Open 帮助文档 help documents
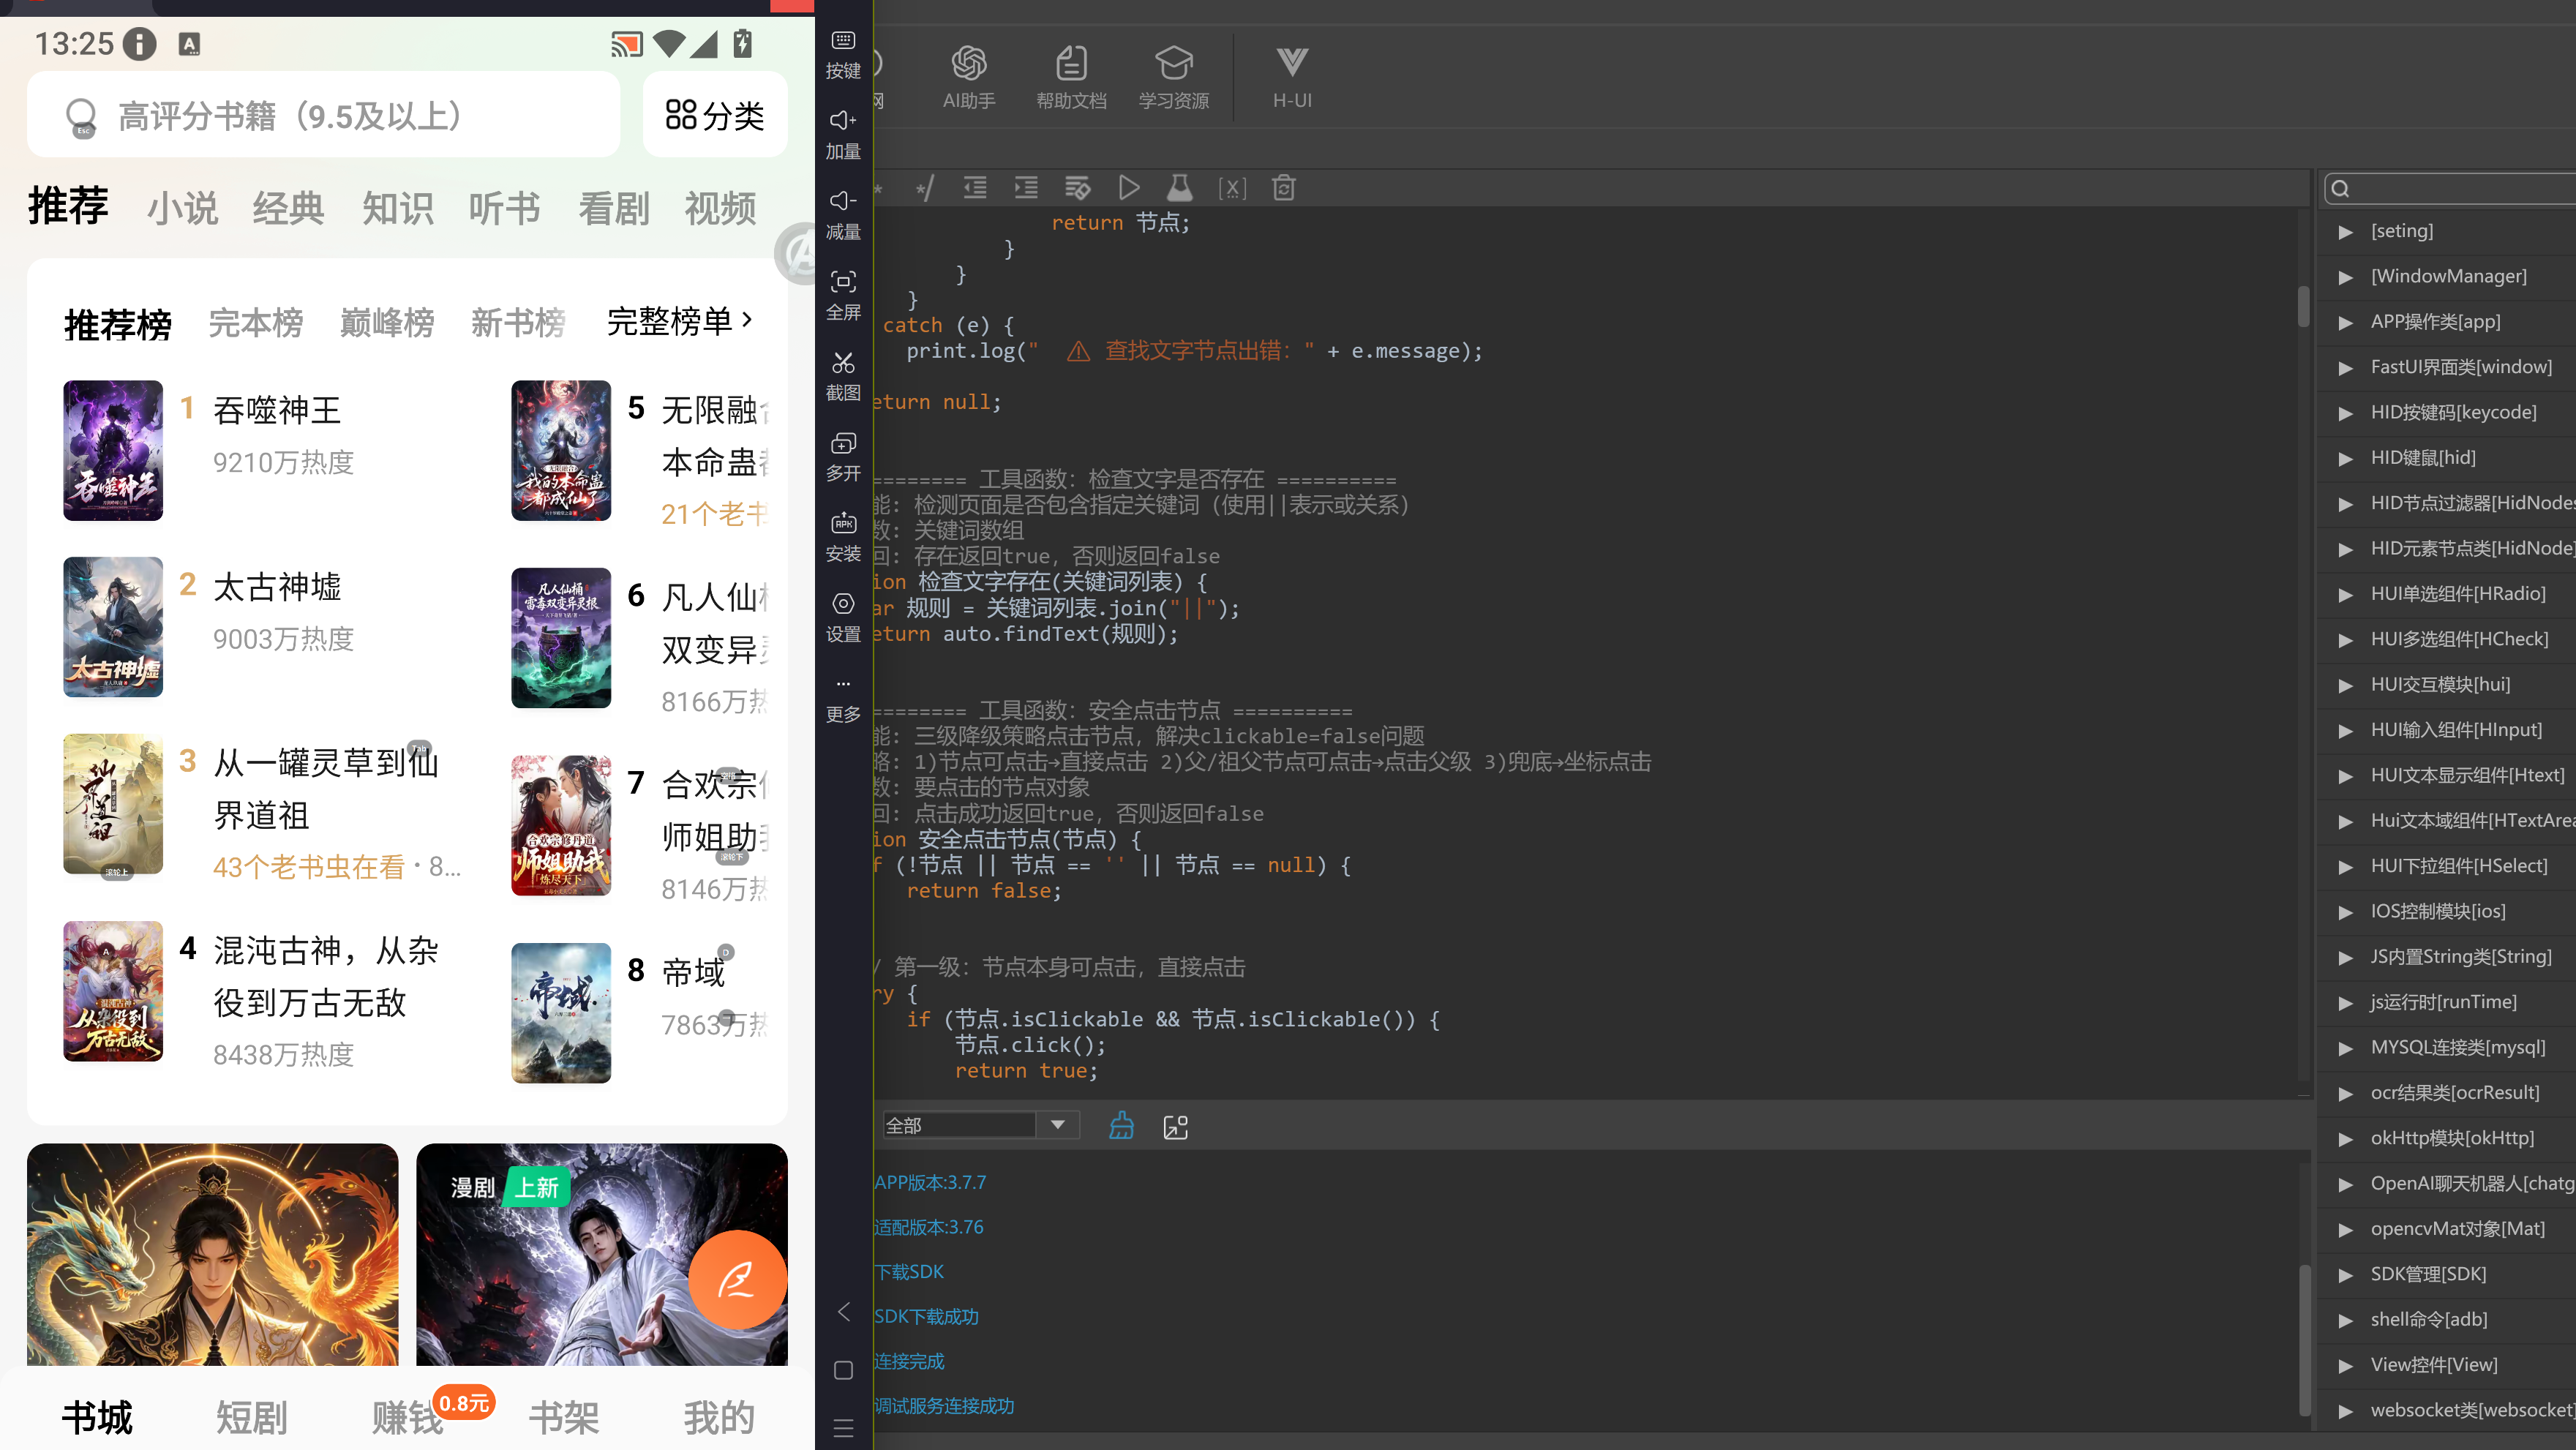 [1071, 77]
